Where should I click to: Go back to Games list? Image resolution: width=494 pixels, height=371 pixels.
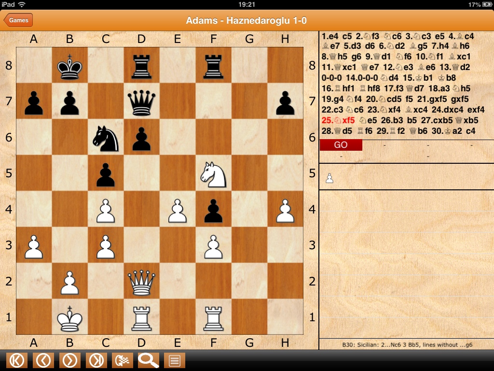point(18,20)
